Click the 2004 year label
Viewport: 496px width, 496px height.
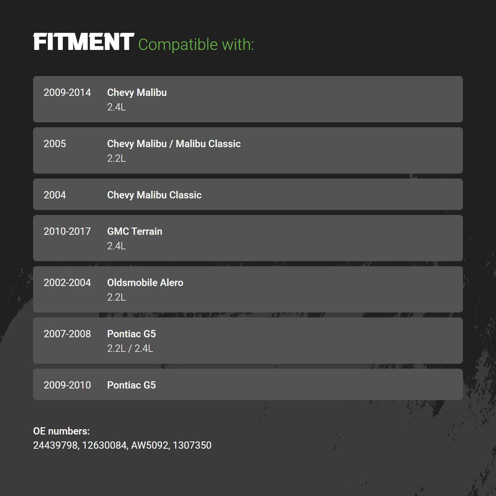(55, 195)
